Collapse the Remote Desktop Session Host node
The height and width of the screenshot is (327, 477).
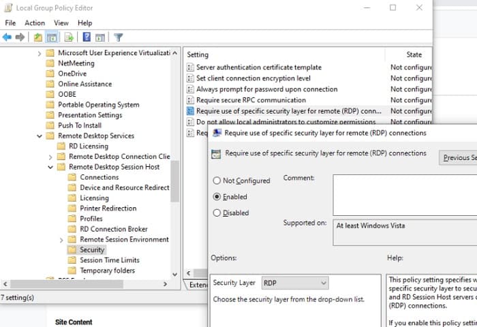[50, 167]
